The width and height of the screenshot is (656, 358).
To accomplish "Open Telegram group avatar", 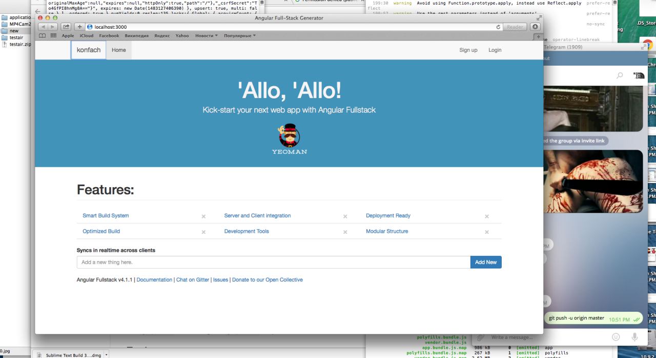I will 639,75.
